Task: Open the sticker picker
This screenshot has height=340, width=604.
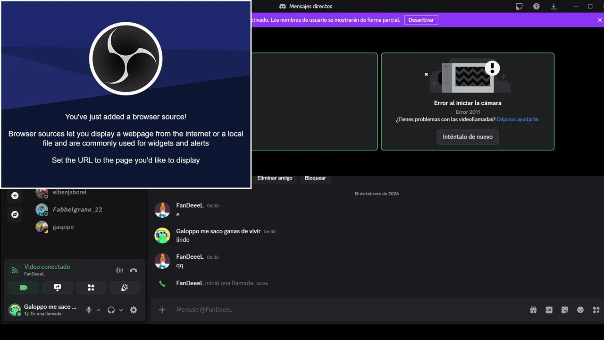Action: pyautogui.click(x=565, y=310)
